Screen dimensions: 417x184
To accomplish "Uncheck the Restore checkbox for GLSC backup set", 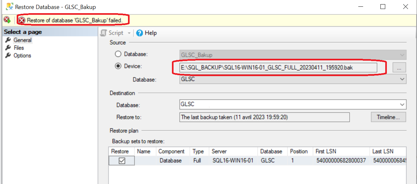I will pos(122,161).
